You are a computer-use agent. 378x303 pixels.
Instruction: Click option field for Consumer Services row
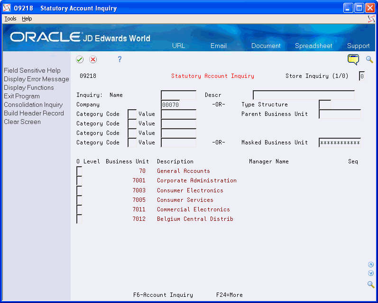tap(79, 199)
